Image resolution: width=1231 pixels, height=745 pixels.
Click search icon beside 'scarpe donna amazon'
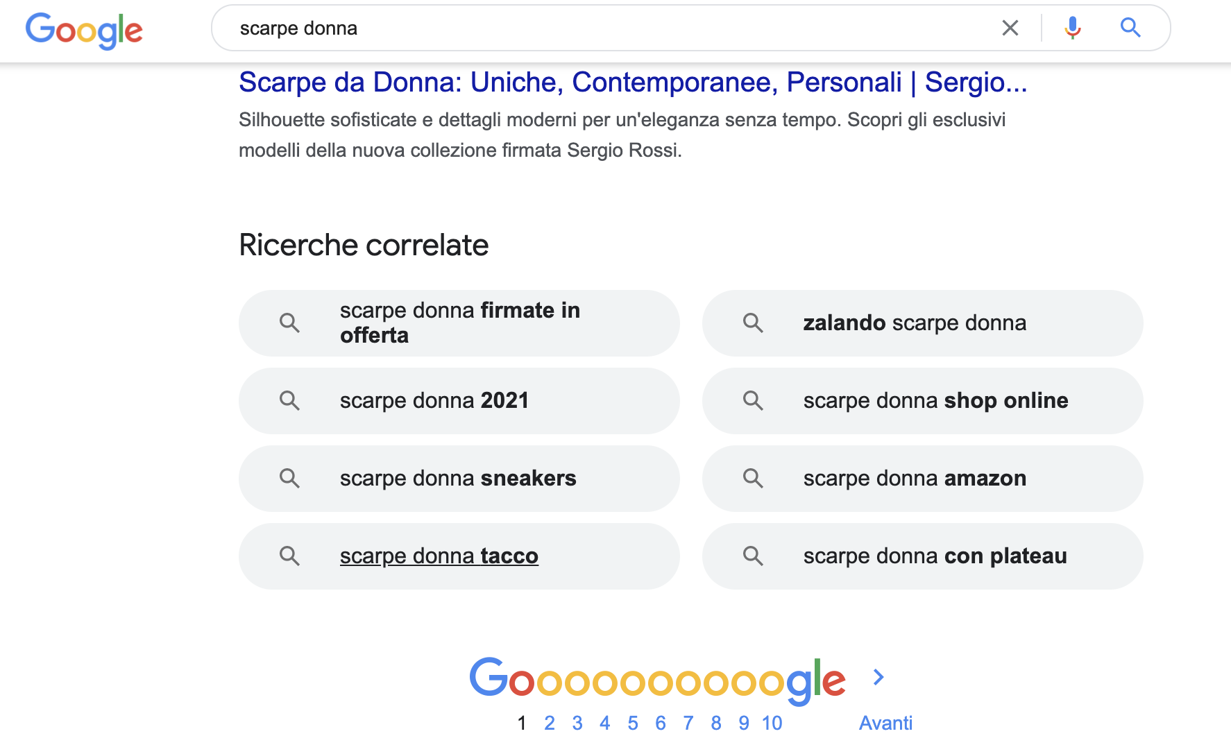(x=753, y=479)
